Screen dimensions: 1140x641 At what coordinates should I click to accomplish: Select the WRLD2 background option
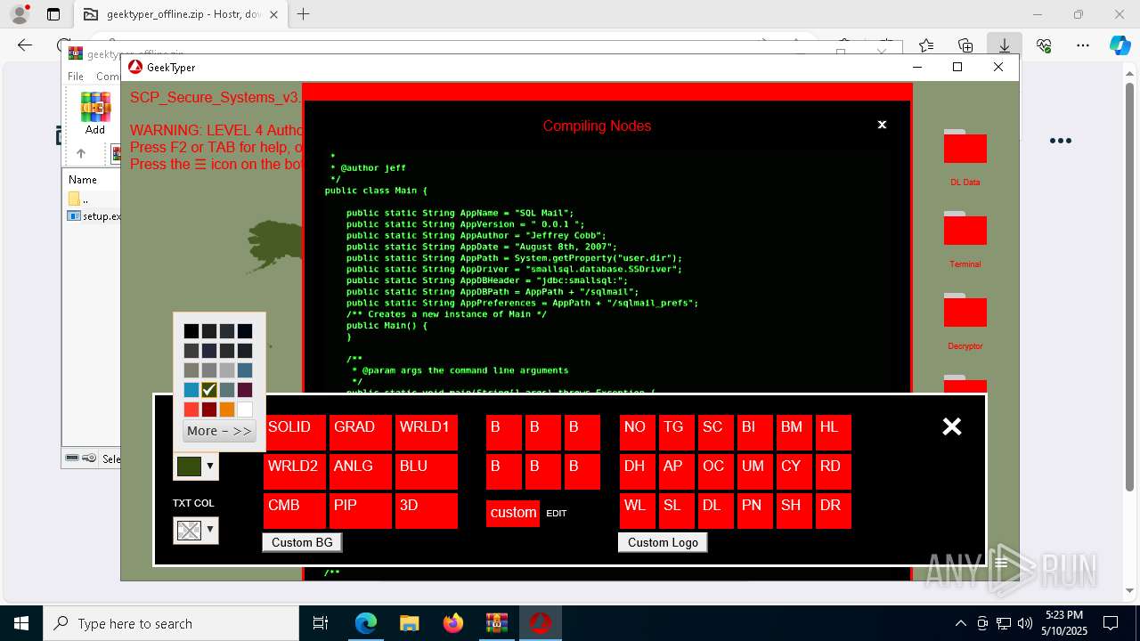pyautogui.click(x=295, y=472)
